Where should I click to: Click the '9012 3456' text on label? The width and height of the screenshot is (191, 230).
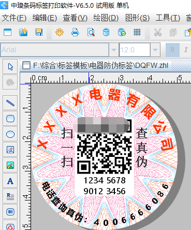105,191
